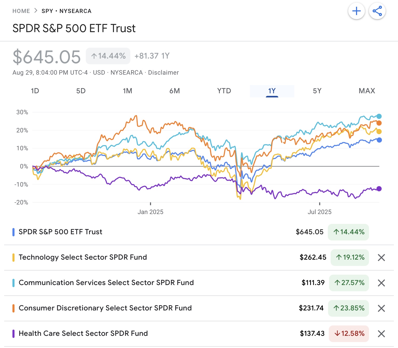This screenshot has height=348, width=398.
Task: Remove Communication Services Select Sector fund comparison
Action: [381, 283]
